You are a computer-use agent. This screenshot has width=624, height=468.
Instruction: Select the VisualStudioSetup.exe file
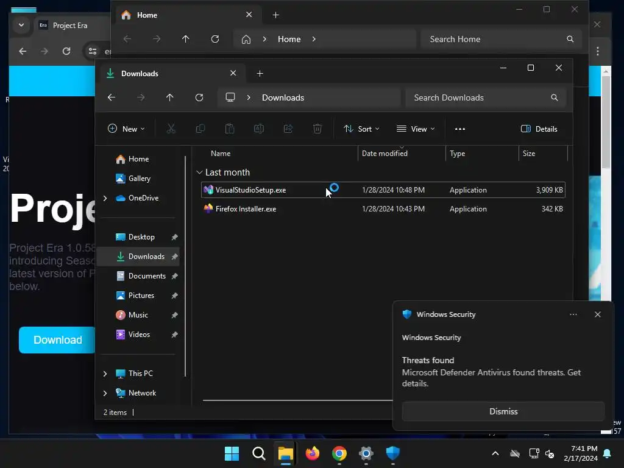pyautogui.click(x=383, y=190)
